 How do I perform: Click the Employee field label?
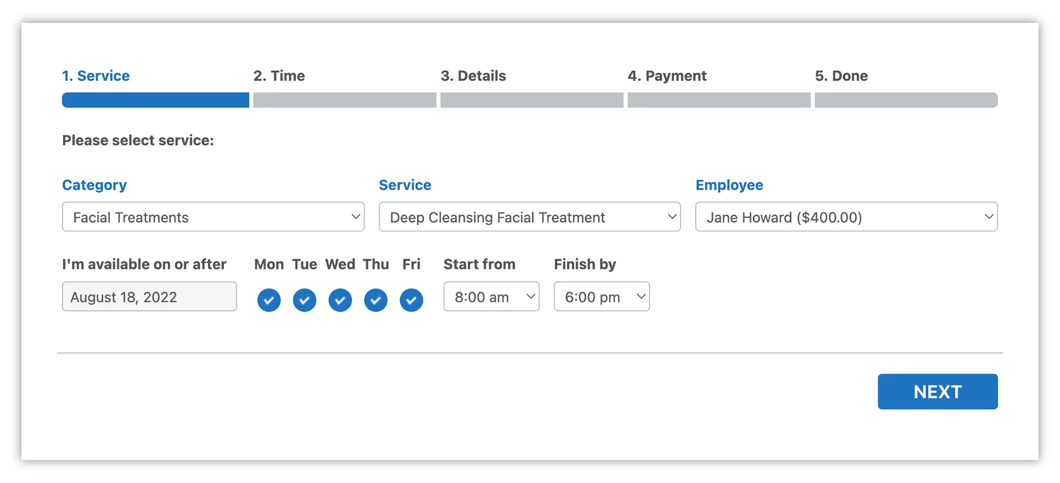[729, 185]
